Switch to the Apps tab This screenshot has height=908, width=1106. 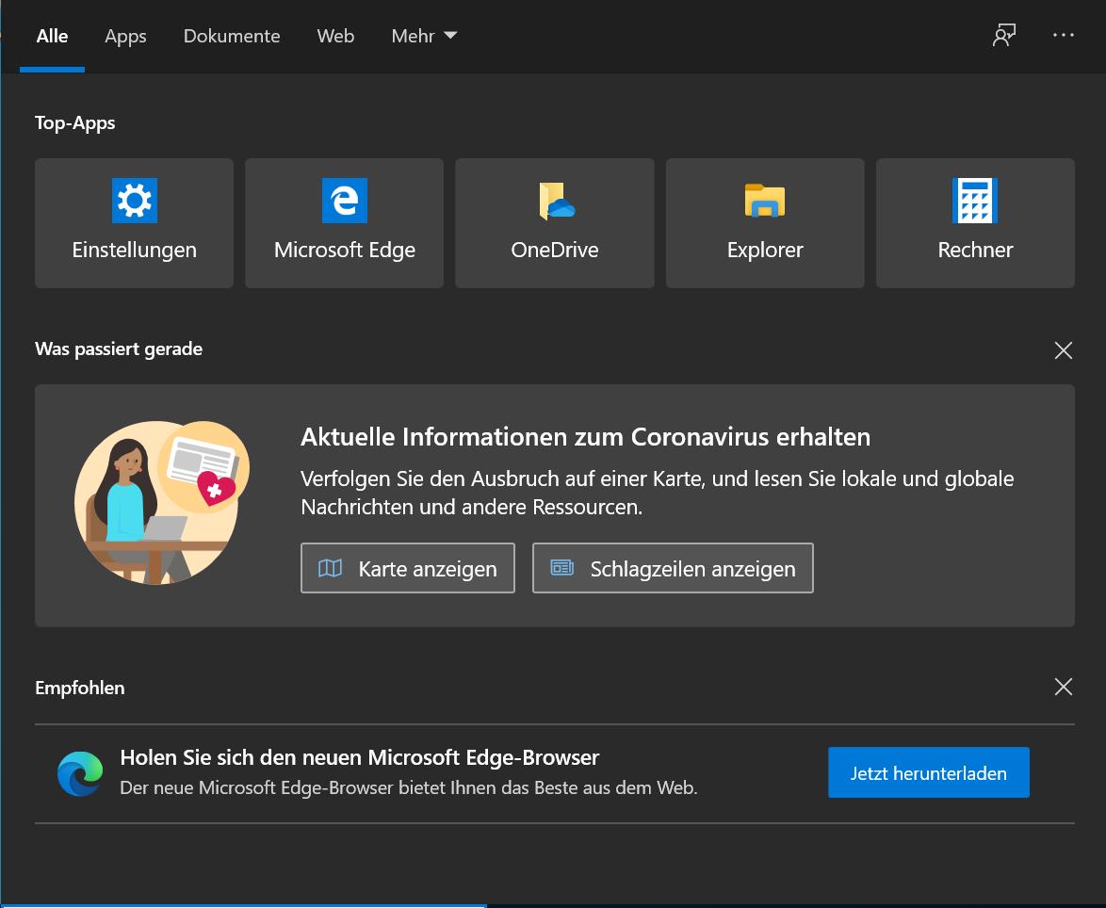pyautogui.click(x=125, y=36)
